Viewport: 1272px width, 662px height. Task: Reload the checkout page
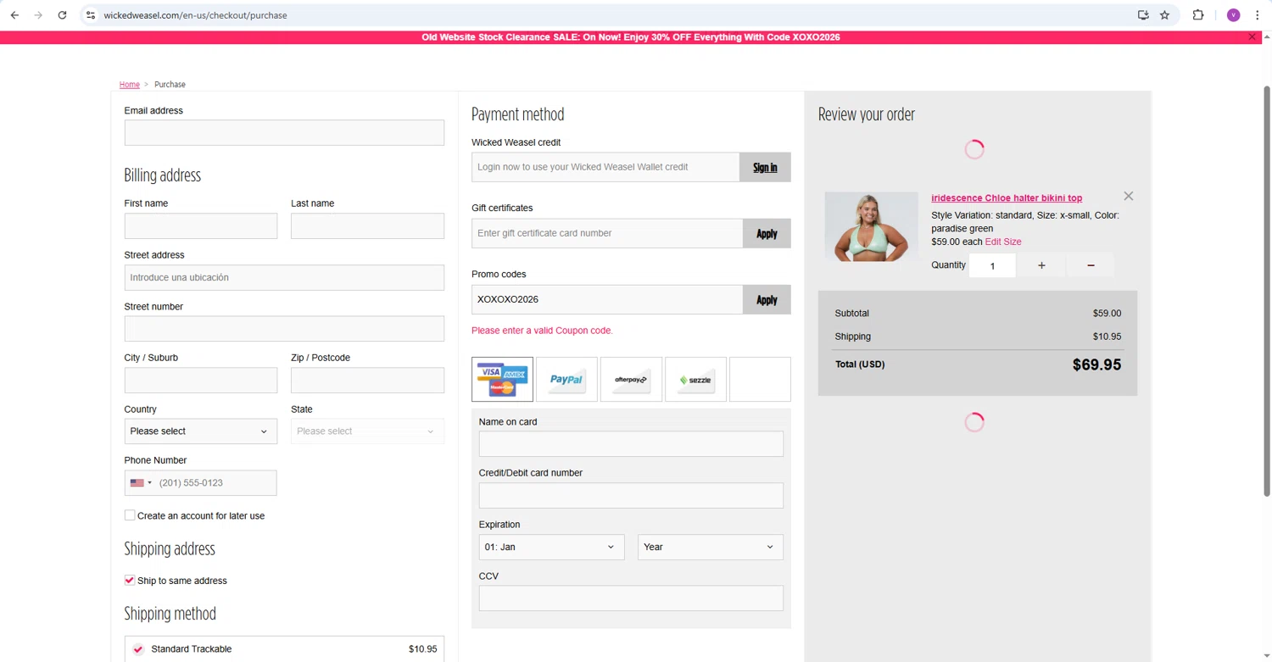click(x=62, y=15)
